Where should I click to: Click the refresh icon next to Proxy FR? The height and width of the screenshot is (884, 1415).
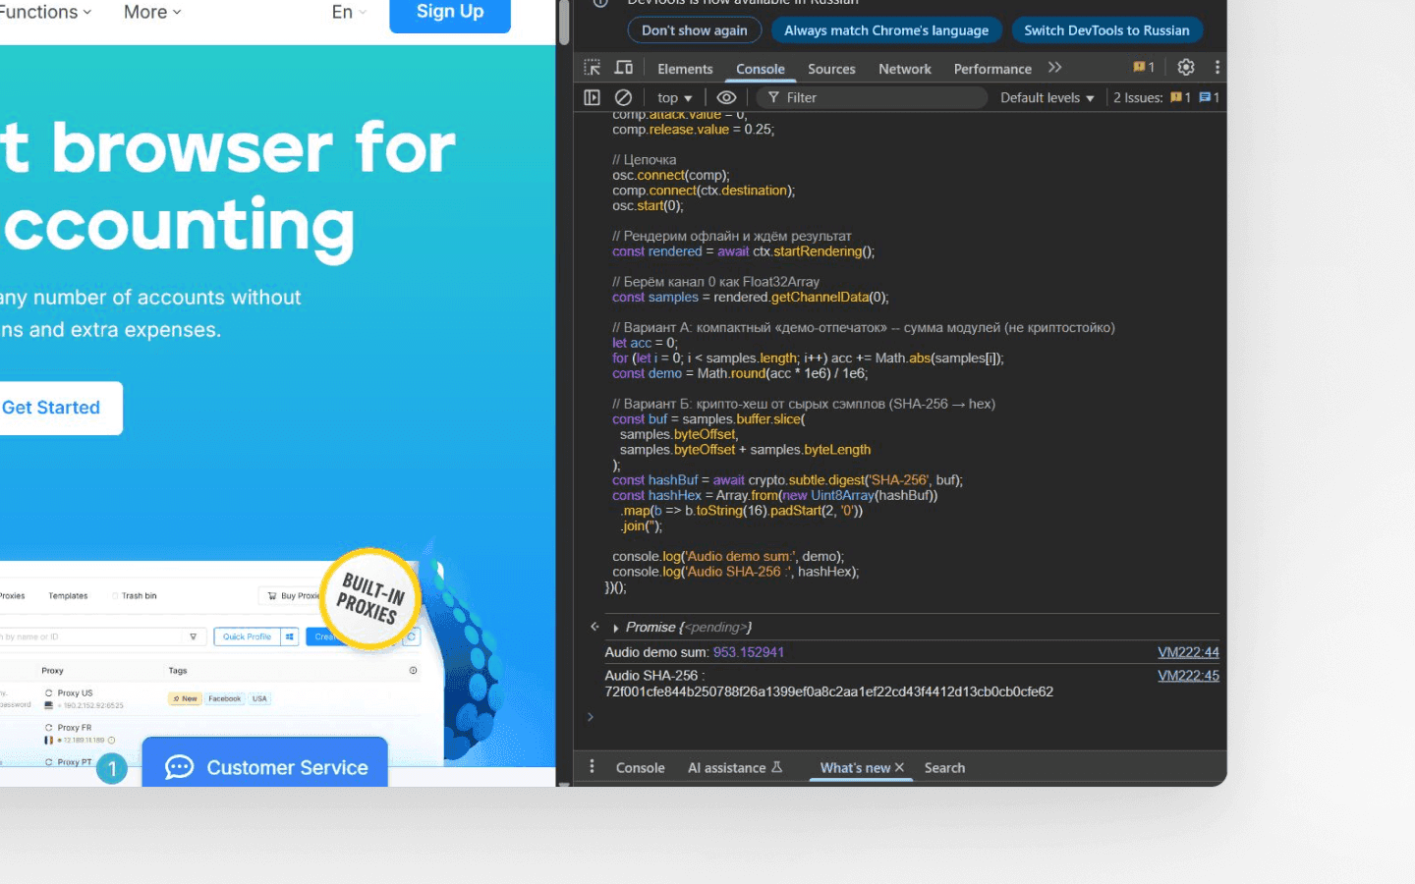coord(49,728)
